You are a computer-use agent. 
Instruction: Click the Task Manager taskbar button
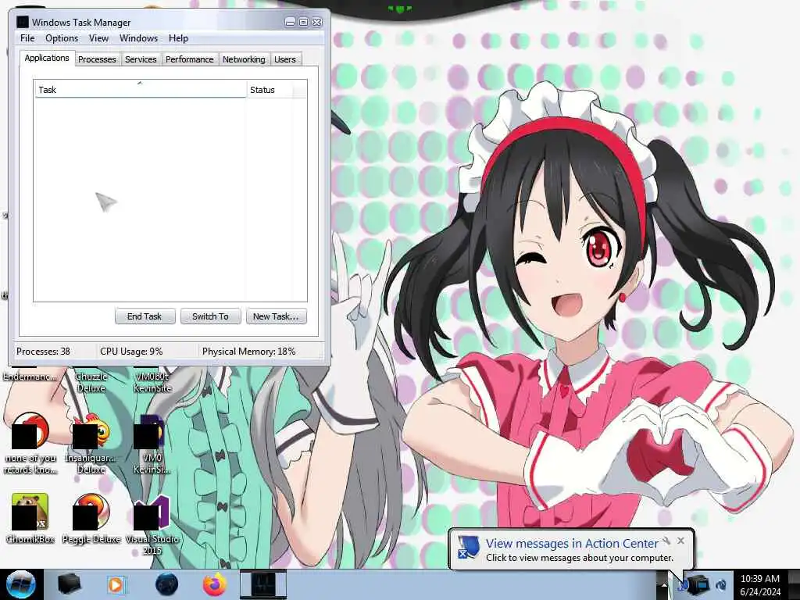pos(263,584)
